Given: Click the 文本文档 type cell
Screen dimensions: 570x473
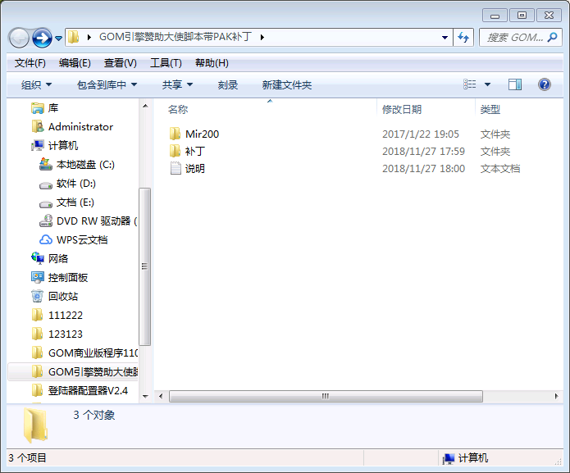Looking at the screenshot, I should tap(500, 169).
